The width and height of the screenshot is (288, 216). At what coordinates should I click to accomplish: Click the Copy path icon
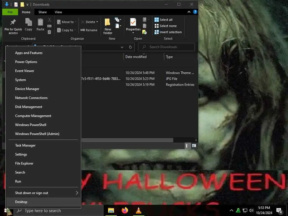pos(49,26)
